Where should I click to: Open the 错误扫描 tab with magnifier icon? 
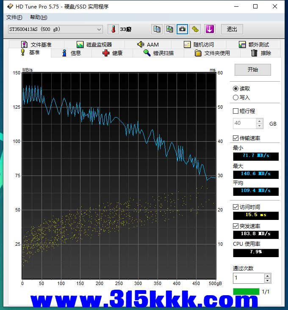tap(158, 53)
